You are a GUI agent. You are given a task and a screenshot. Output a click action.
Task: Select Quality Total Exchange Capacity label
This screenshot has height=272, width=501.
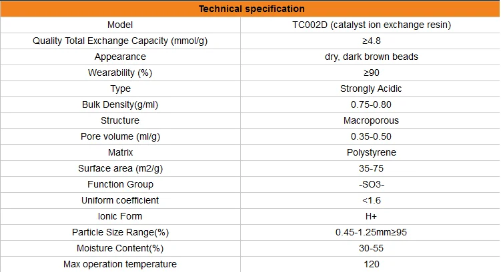[x=120, y=41]
